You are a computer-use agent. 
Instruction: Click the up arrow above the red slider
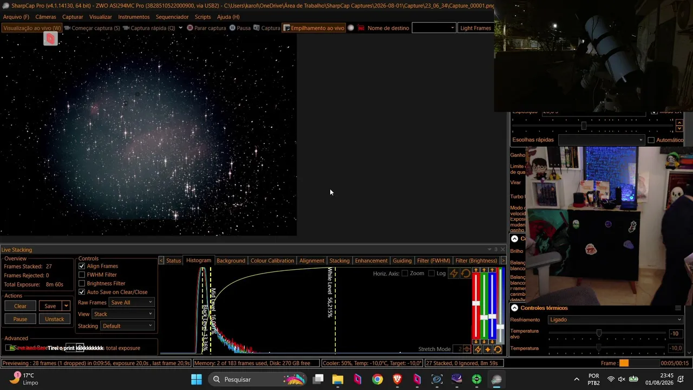click(476, 270)
